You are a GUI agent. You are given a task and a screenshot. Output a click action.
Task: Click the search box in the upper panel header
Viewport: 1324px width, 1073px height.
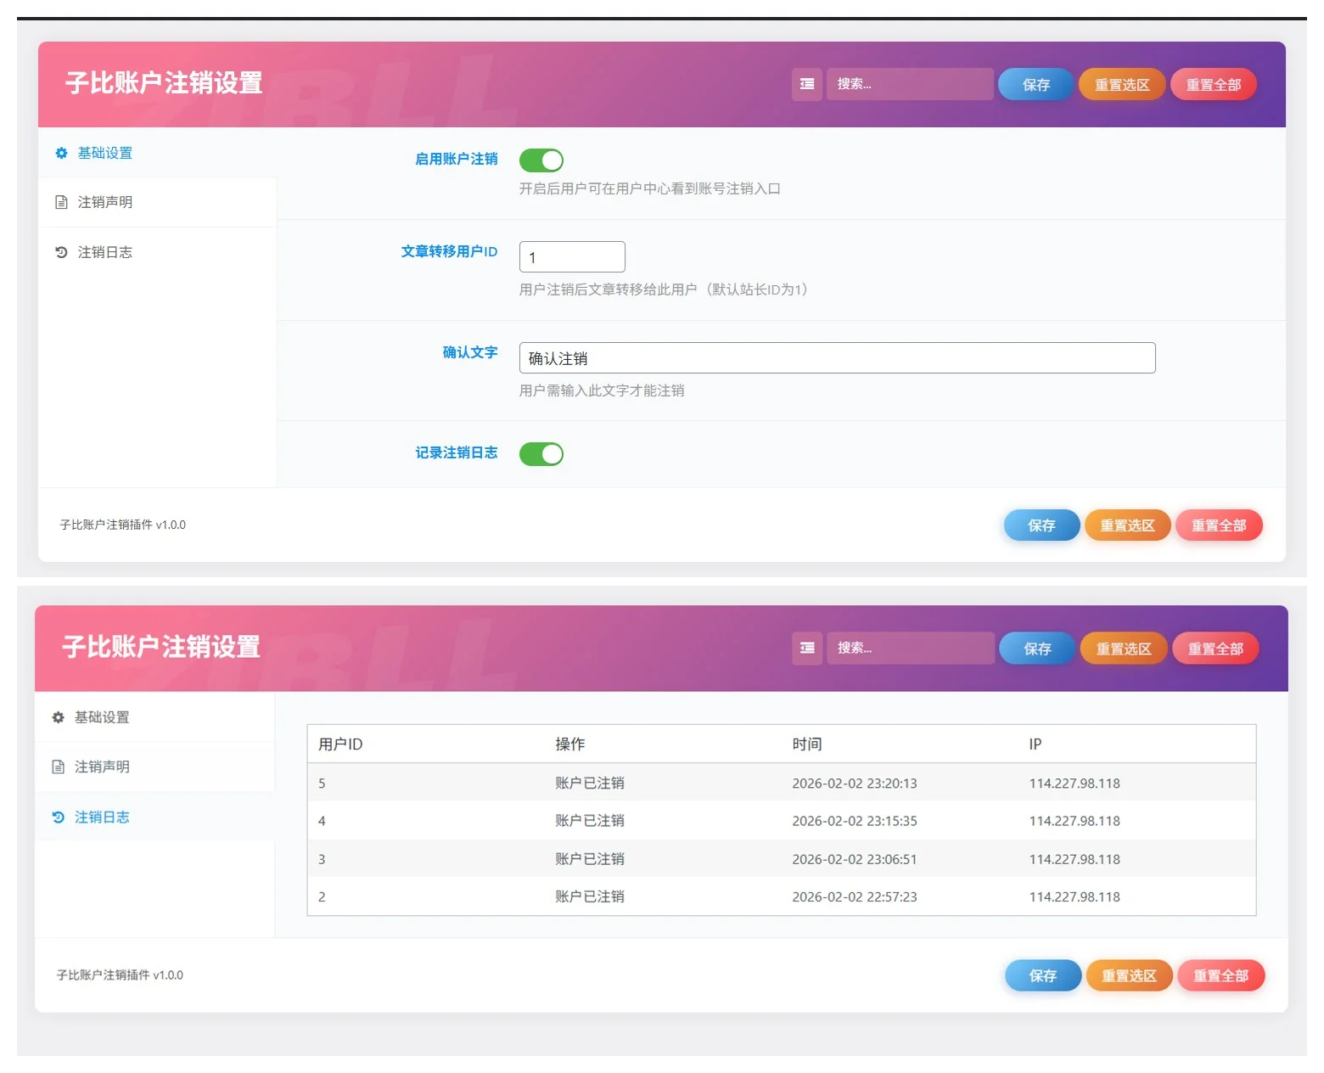(909, 84)
